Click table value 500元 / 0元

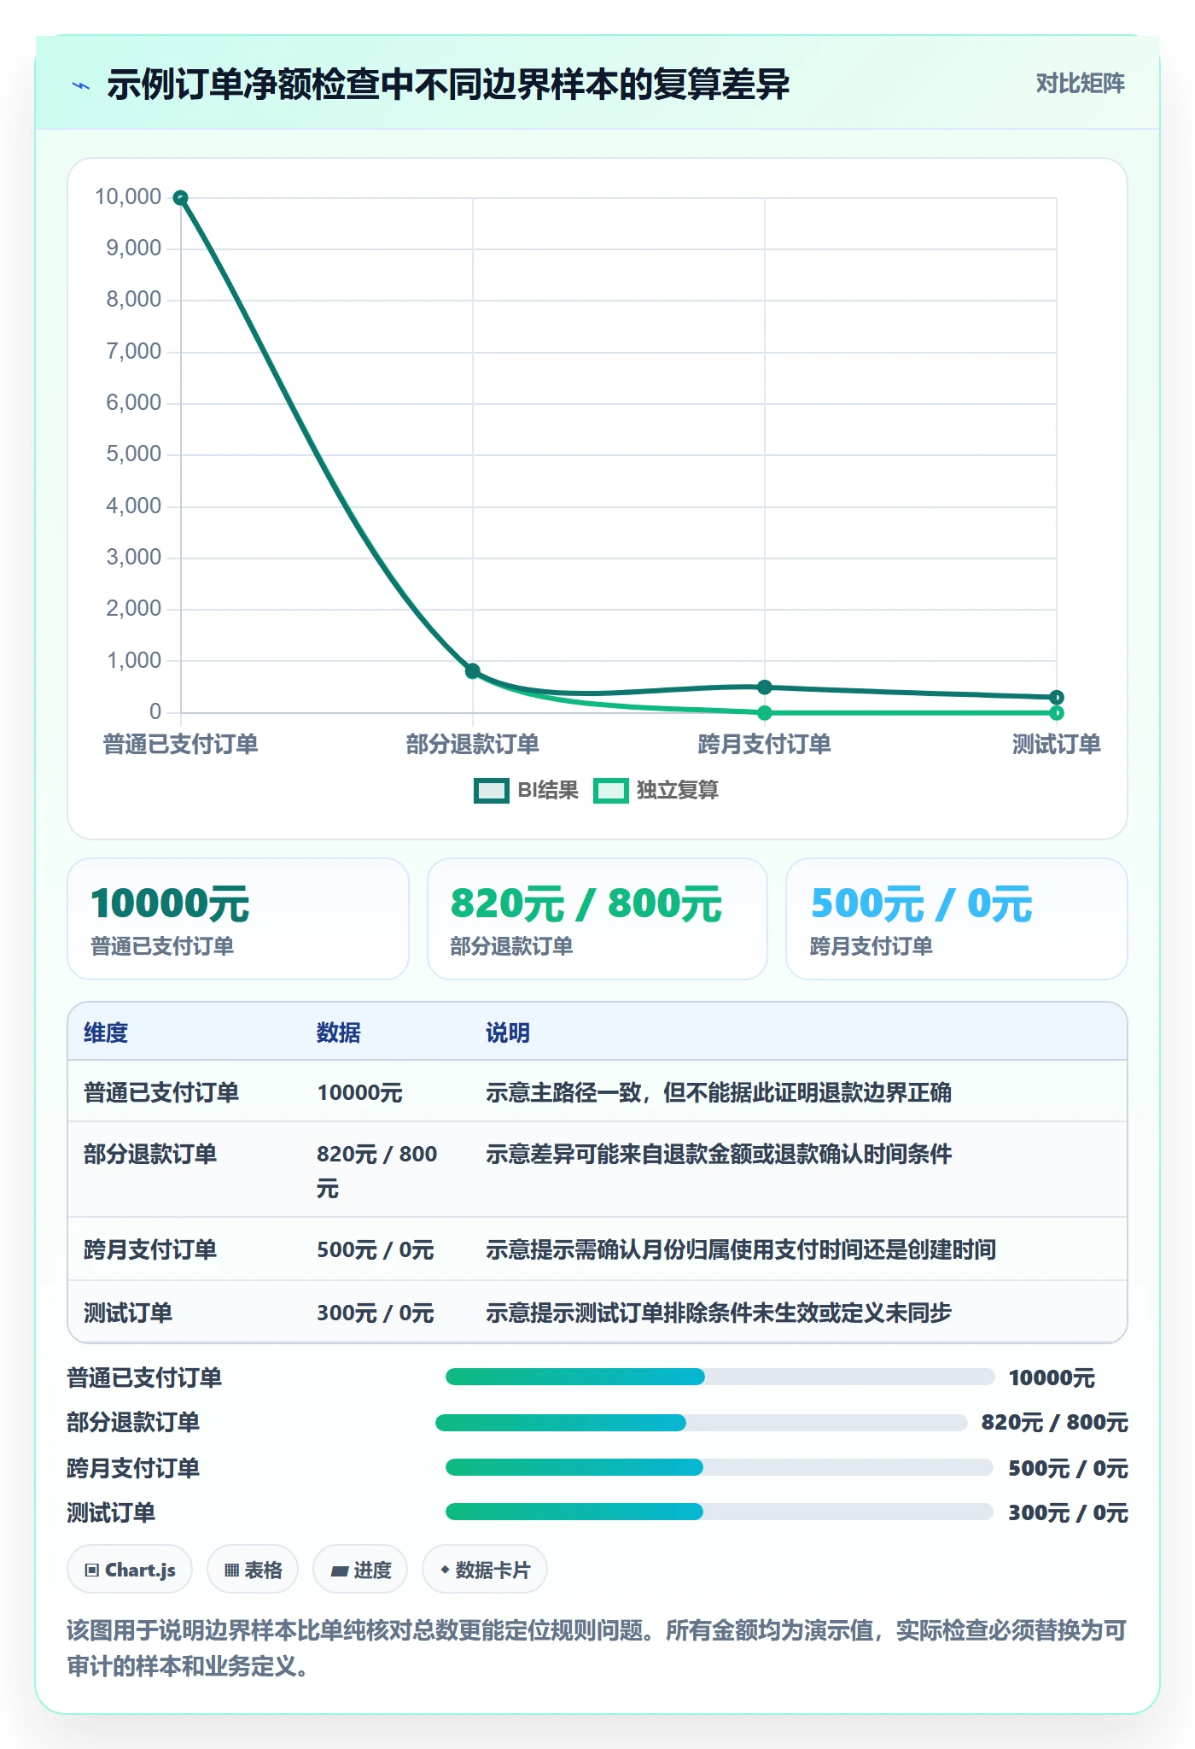(376, 1249)
